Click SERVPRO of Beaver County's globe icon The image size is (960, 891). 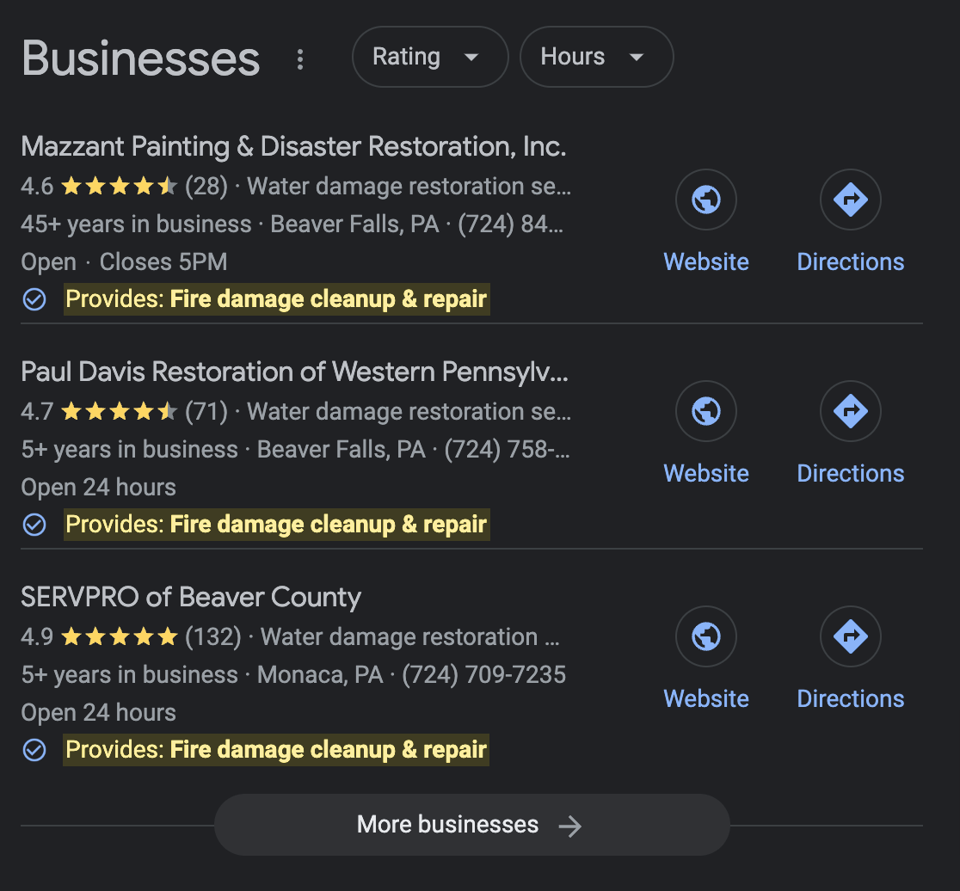(x=705, y=637)
